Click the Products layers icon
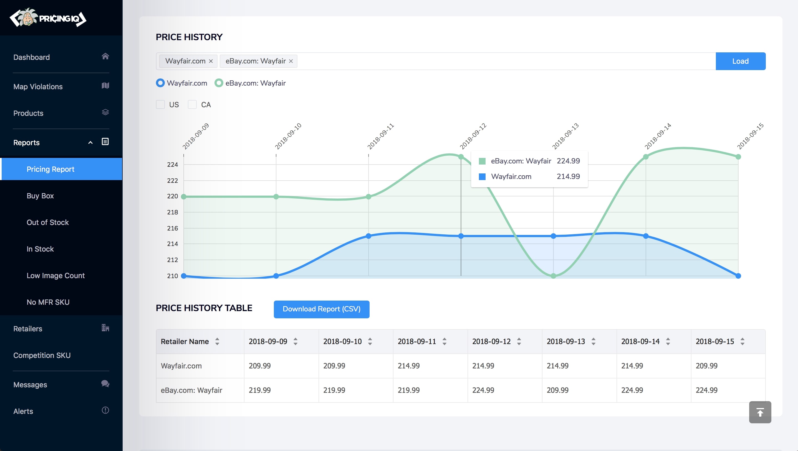Viewport: 798px width, 451px height. pos(105,112)
